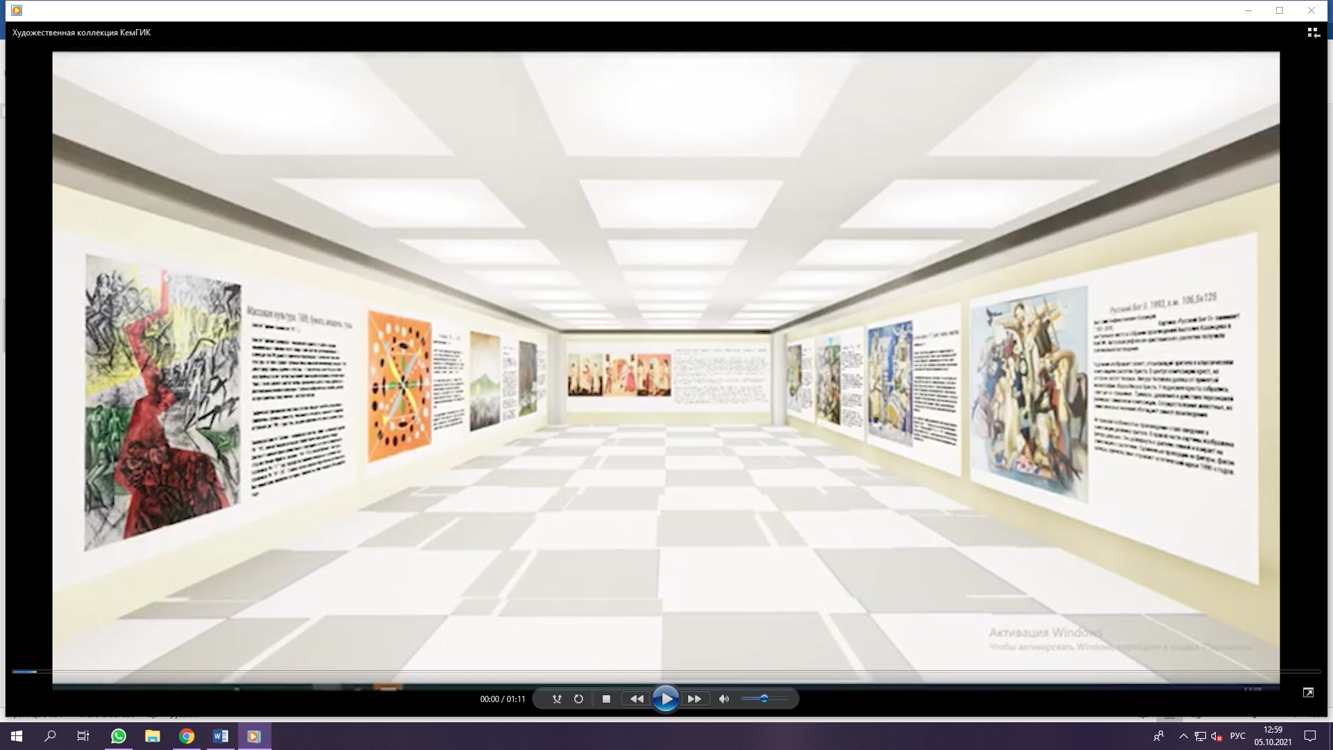Open Windows Search from the taskbar
The height and width of the screenshot is (750, 1333).
pos(50,736)
